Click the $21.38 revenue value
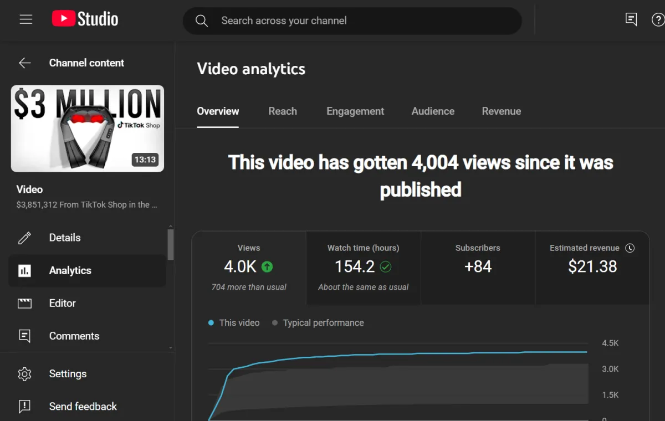 [592, 267]
